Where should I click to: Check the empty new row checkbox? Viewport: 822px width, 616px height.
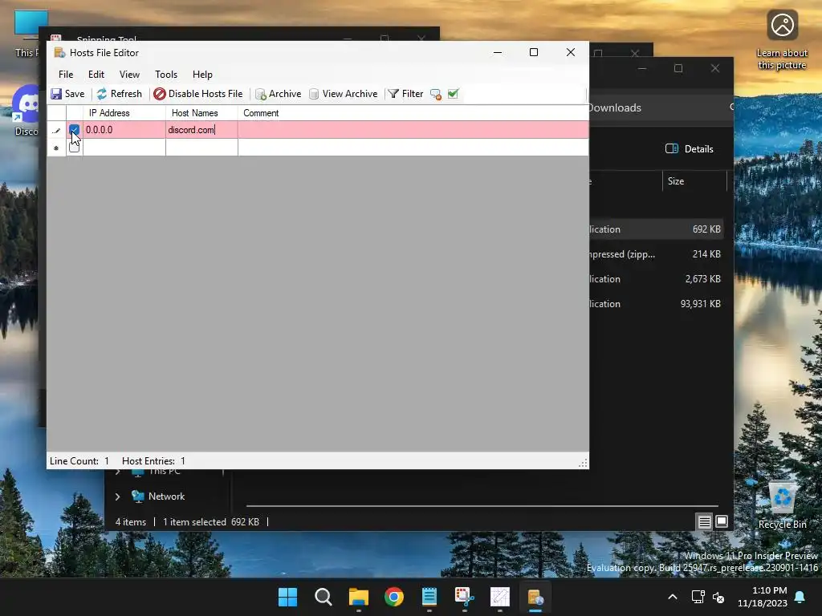tap(74, 148)
